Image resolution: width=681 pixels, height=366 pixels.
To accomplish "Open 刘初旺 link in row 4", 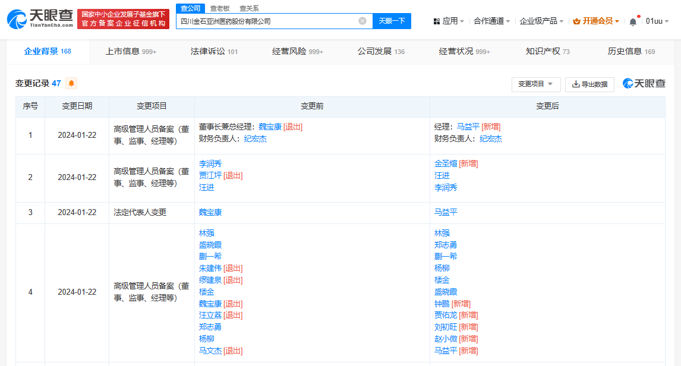I will (x=446, y=327).
